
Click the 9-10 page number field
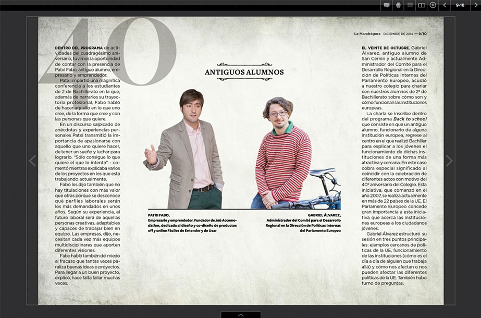[x=460, y=5]
